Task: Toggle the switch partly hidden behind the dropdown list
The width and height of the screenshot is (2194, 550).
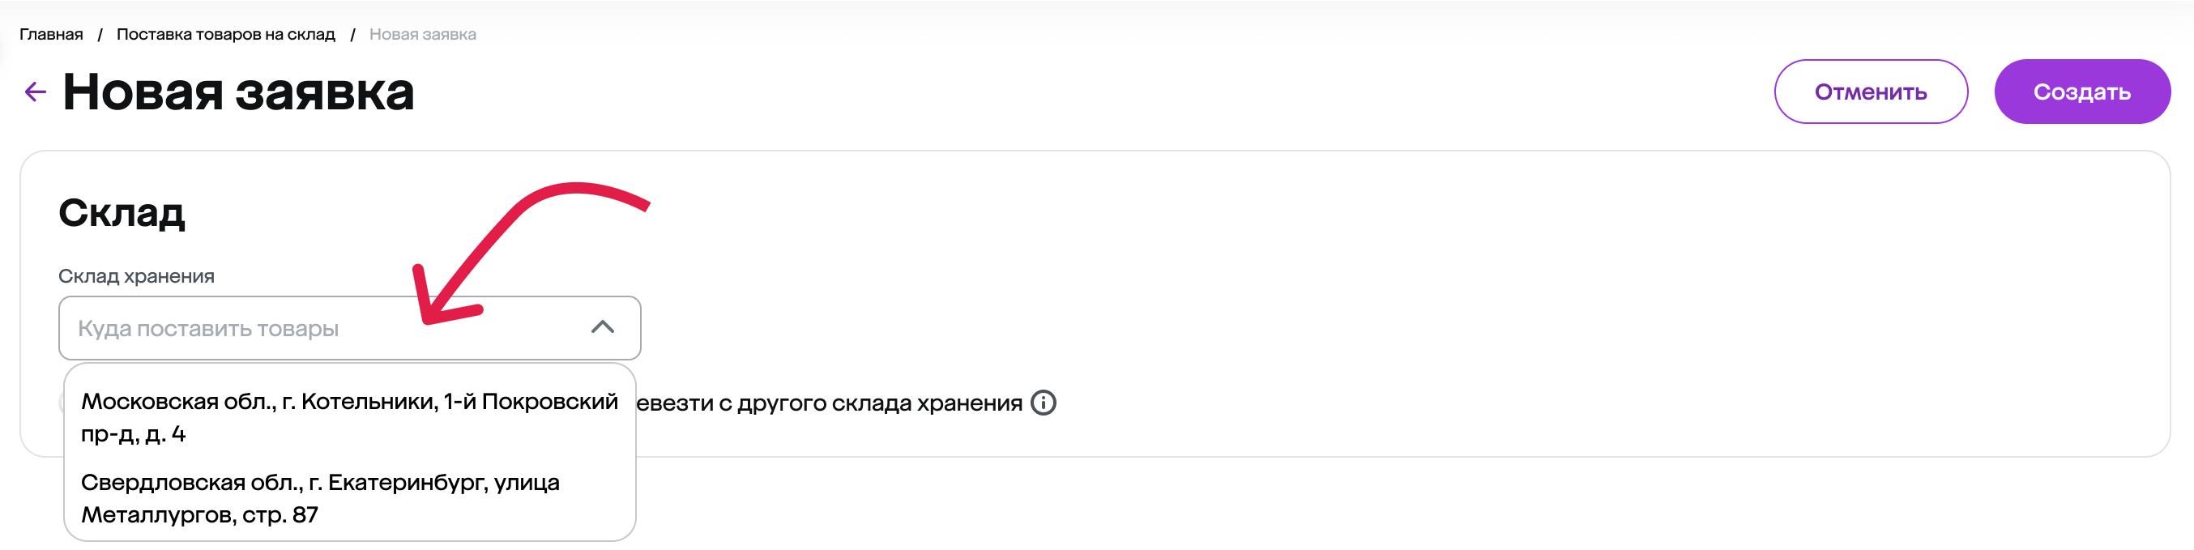Action: click(x=61, y=403)
